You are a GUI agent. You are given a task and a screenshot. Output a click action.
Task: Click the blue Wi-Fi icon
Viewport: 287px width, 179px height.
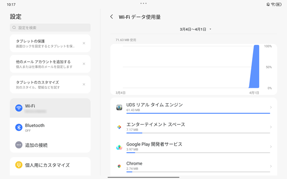point(19,108)
